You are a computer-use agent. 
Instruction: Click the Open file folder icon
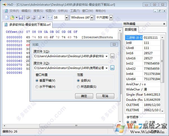12,17
